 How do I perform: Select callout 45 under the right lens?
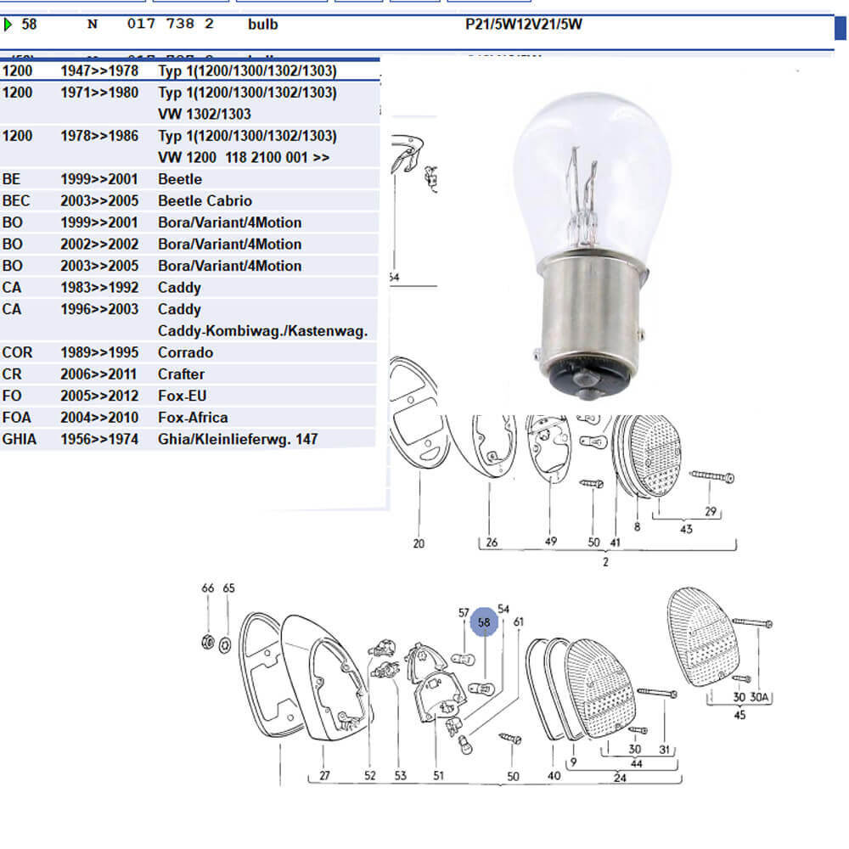(739, 715)
